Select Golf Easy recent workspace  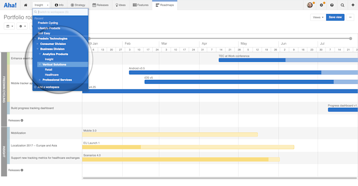tap(44, 33)
